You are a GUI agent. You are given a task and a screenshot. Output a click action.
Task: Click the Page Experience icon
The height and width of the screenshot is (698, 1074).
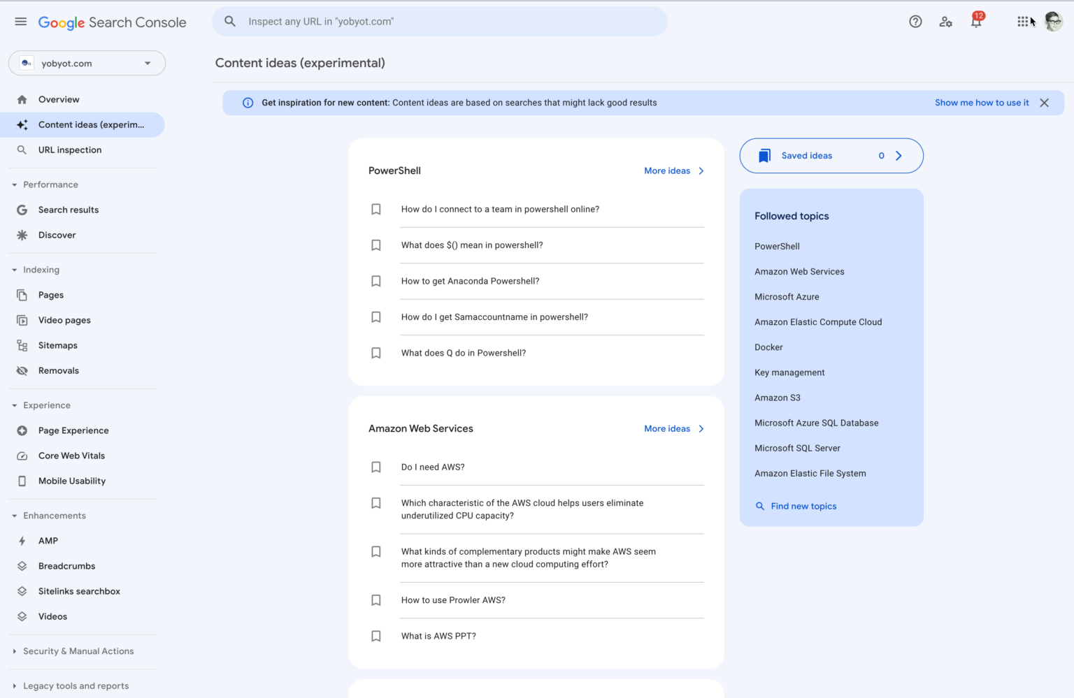tap(22, 430)
